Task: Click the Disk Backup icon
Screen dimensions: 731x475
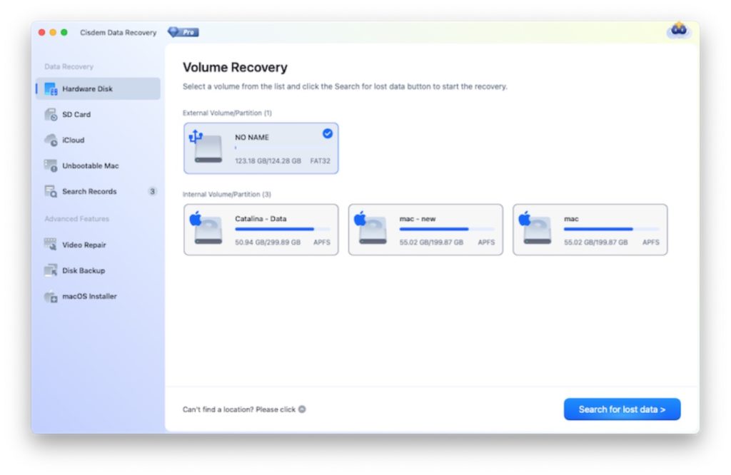Action: pos(51,271)
